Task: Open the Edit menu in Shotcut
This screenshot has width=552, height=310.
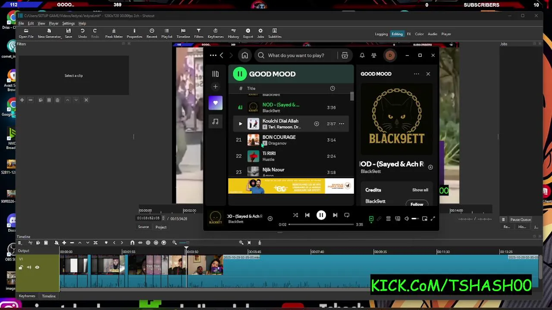Action: click(31, 23)
